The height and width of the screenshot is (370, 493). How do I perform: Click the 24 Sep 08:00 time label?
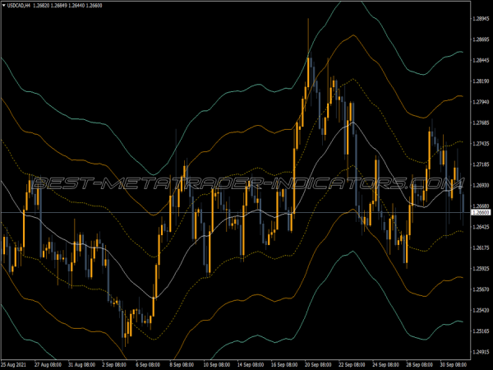(386, 364)
